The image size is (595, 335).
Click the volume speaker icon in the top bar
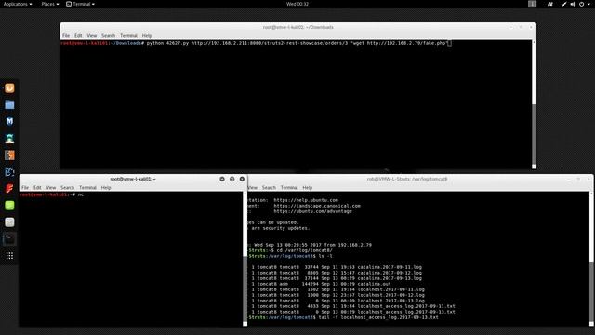pos(573,4)
